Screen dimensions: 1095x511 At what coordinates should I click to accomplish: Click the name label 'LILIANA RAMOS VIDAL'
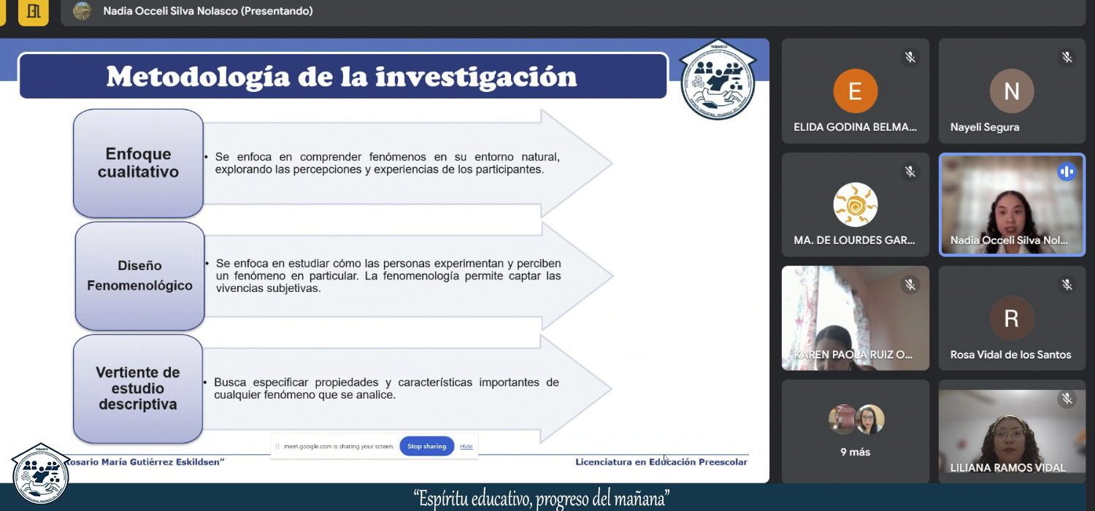[1008, 467]
